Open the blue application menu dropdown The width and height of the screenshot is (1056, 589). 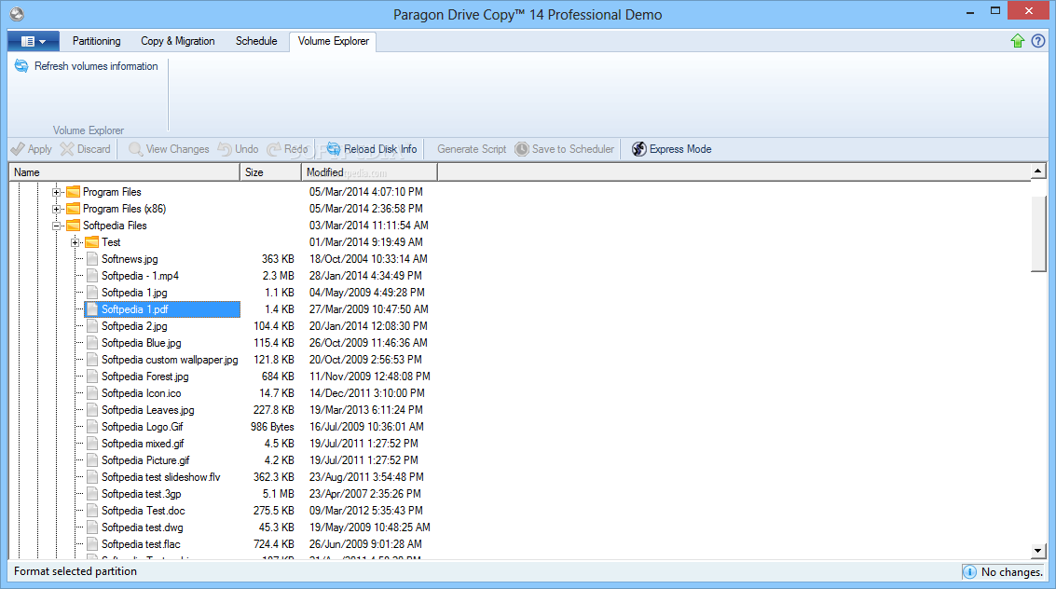pyautogui.click(x=34, y=41)
